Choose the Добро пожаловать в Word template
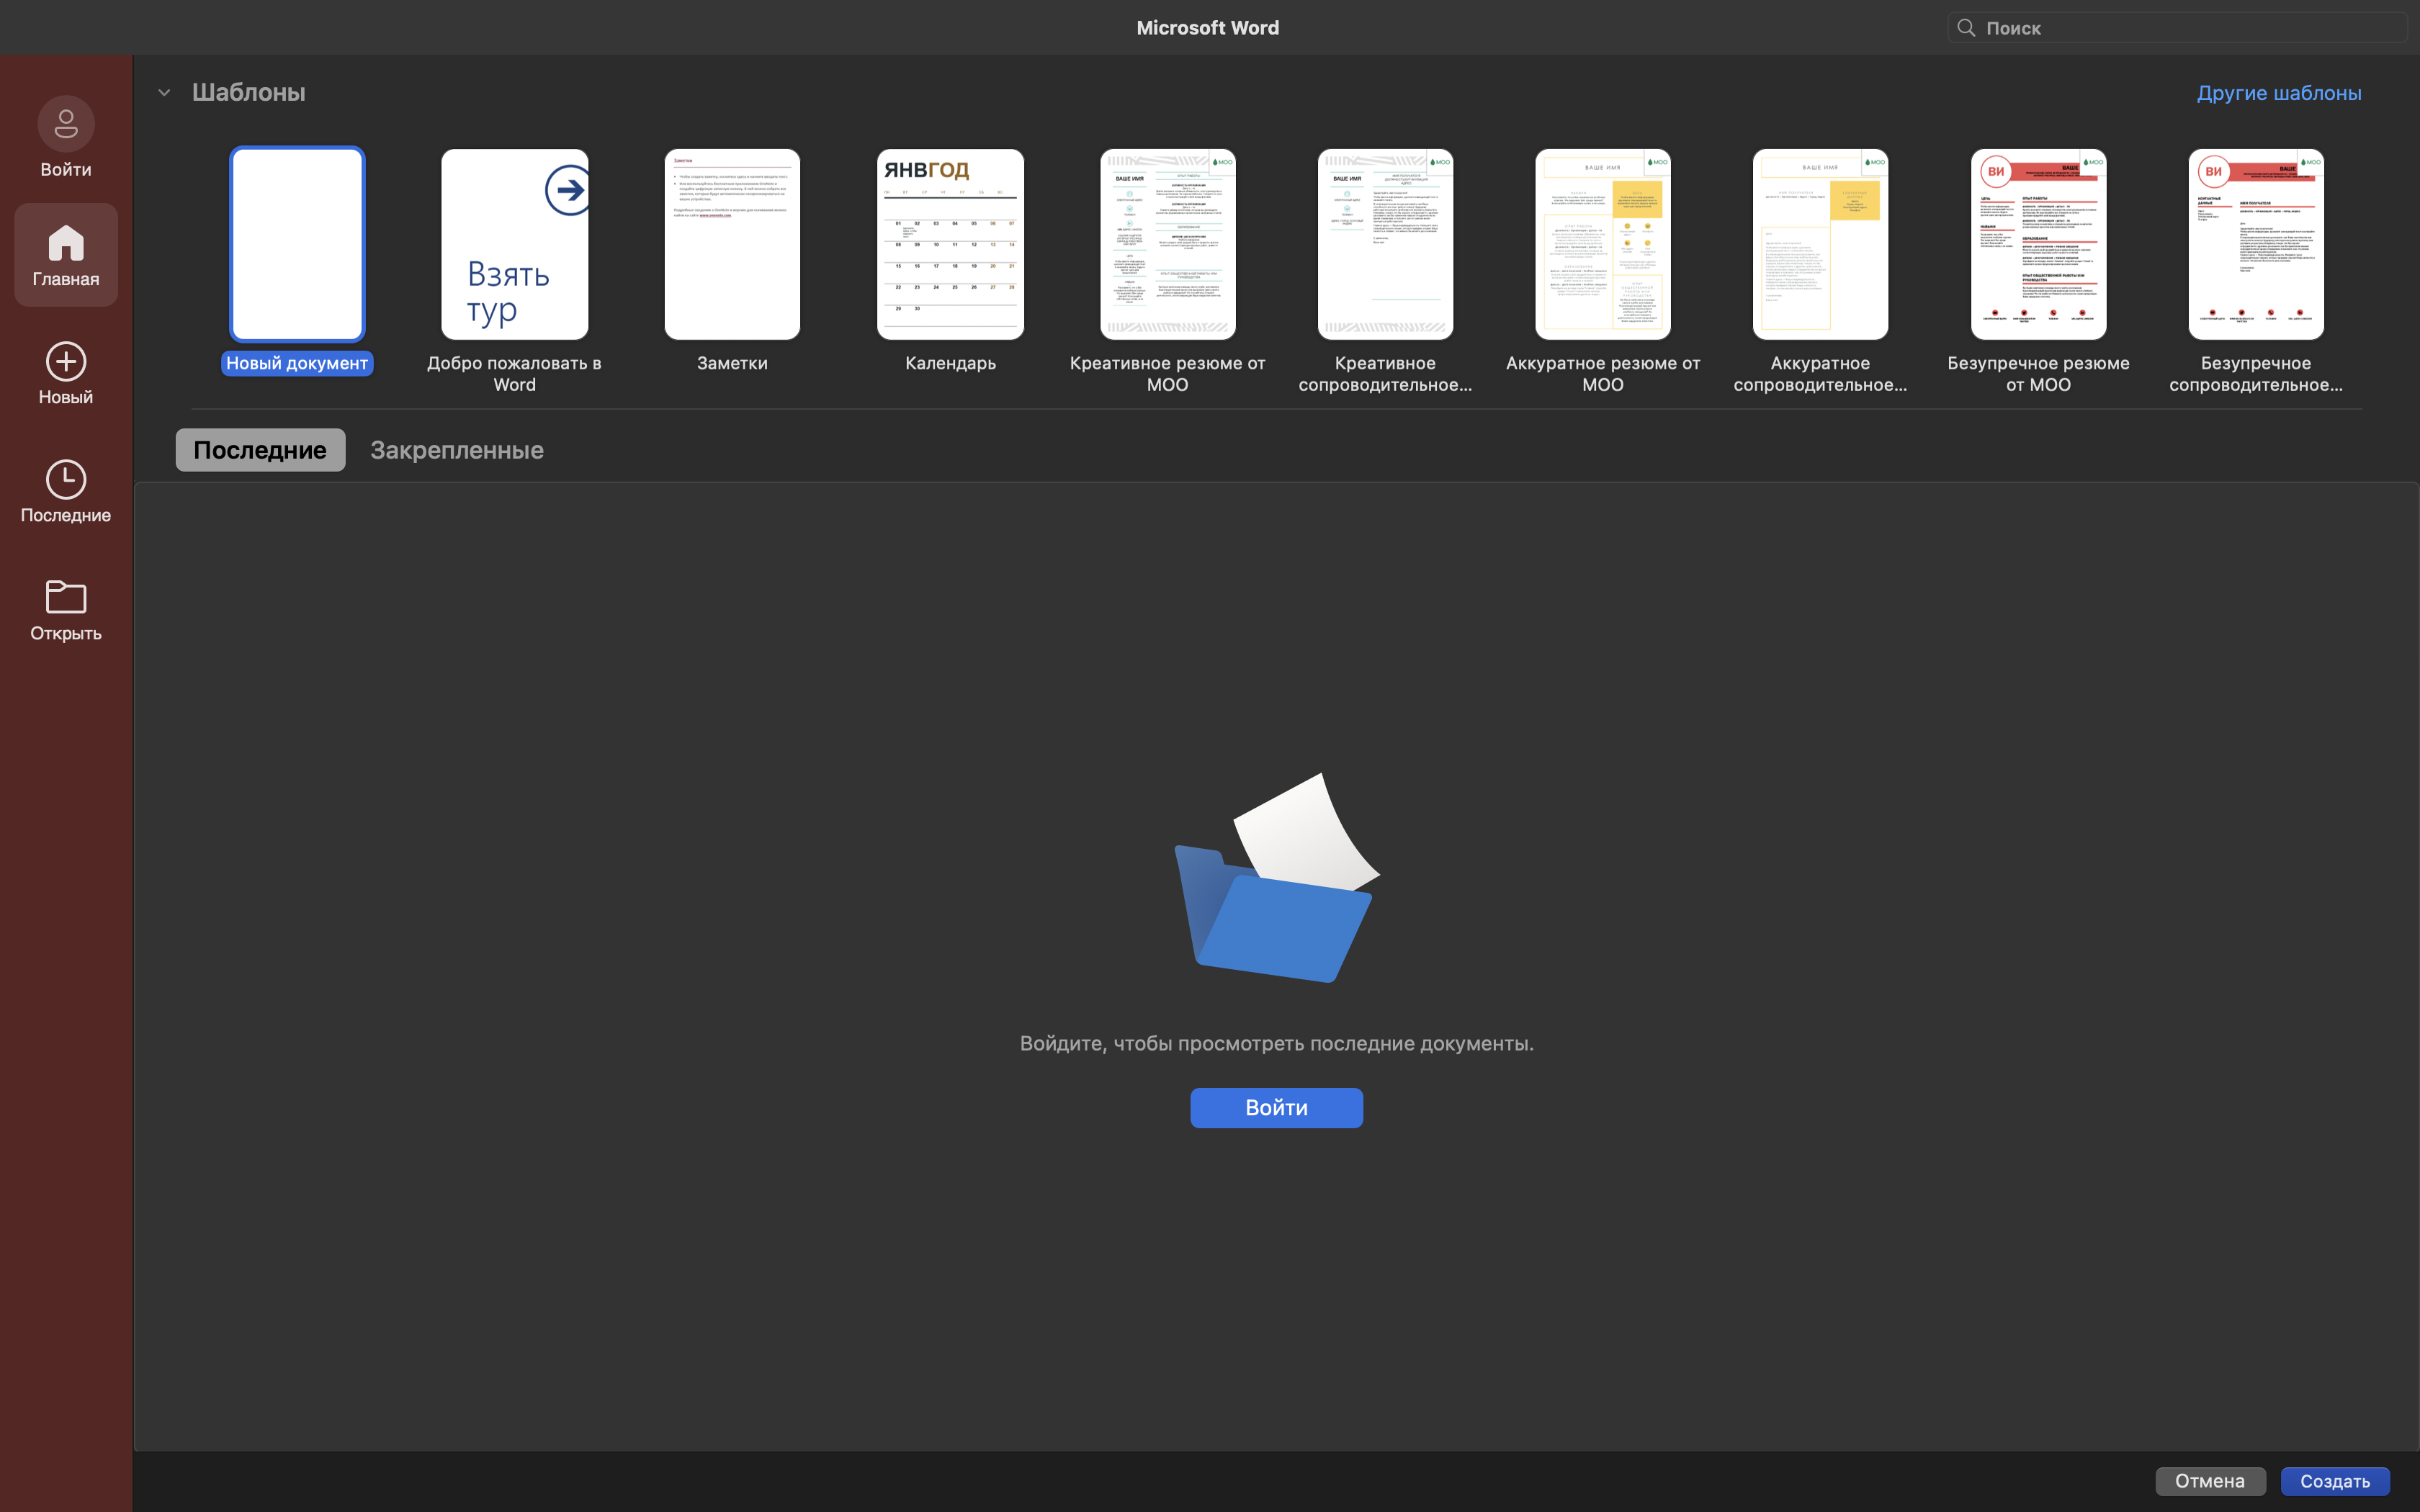This screenshot has width=2420, height=1512. (x=515, y=244)
